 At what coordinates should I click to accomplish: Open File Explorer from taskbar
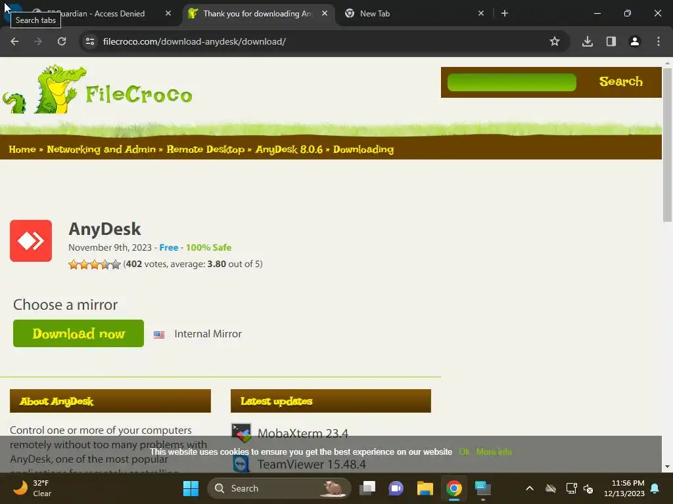click(x=425, y=488)
